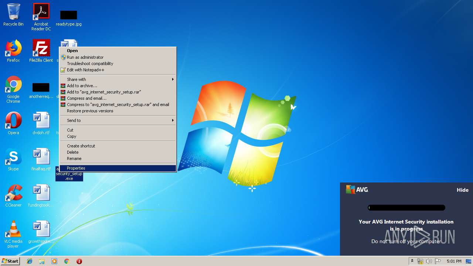Select Compress to rar and email entry
The width and height of the screenshot is (473, 266).
pyautogui.click(x=118, y=105)
